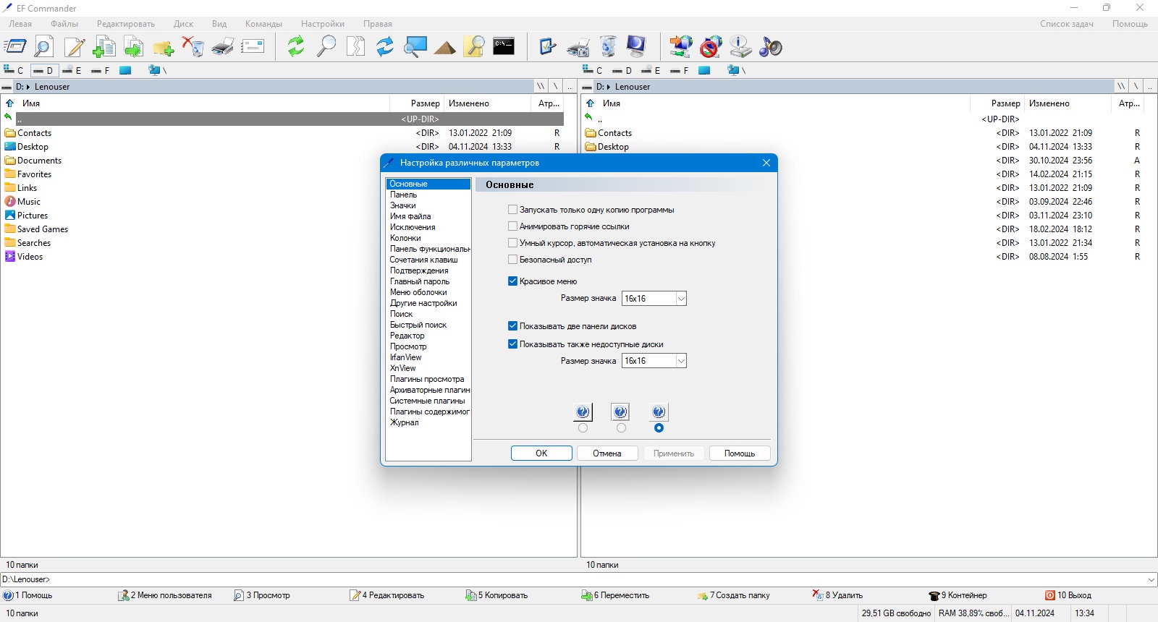Open first 'Размер значка' 16x16 dropdown
This screenshot has height=622, width=1158.
[x=654, y=299]
